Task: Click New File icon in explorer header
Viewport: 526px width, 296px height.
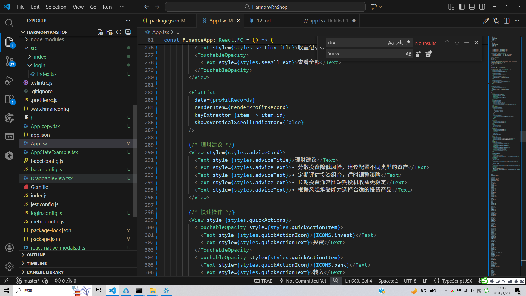Action: 100,32
